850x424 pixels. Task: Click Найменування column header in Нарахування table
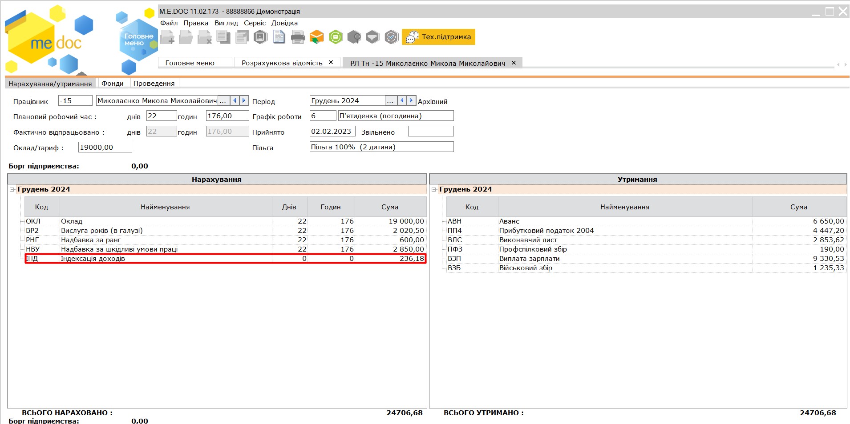166,207
